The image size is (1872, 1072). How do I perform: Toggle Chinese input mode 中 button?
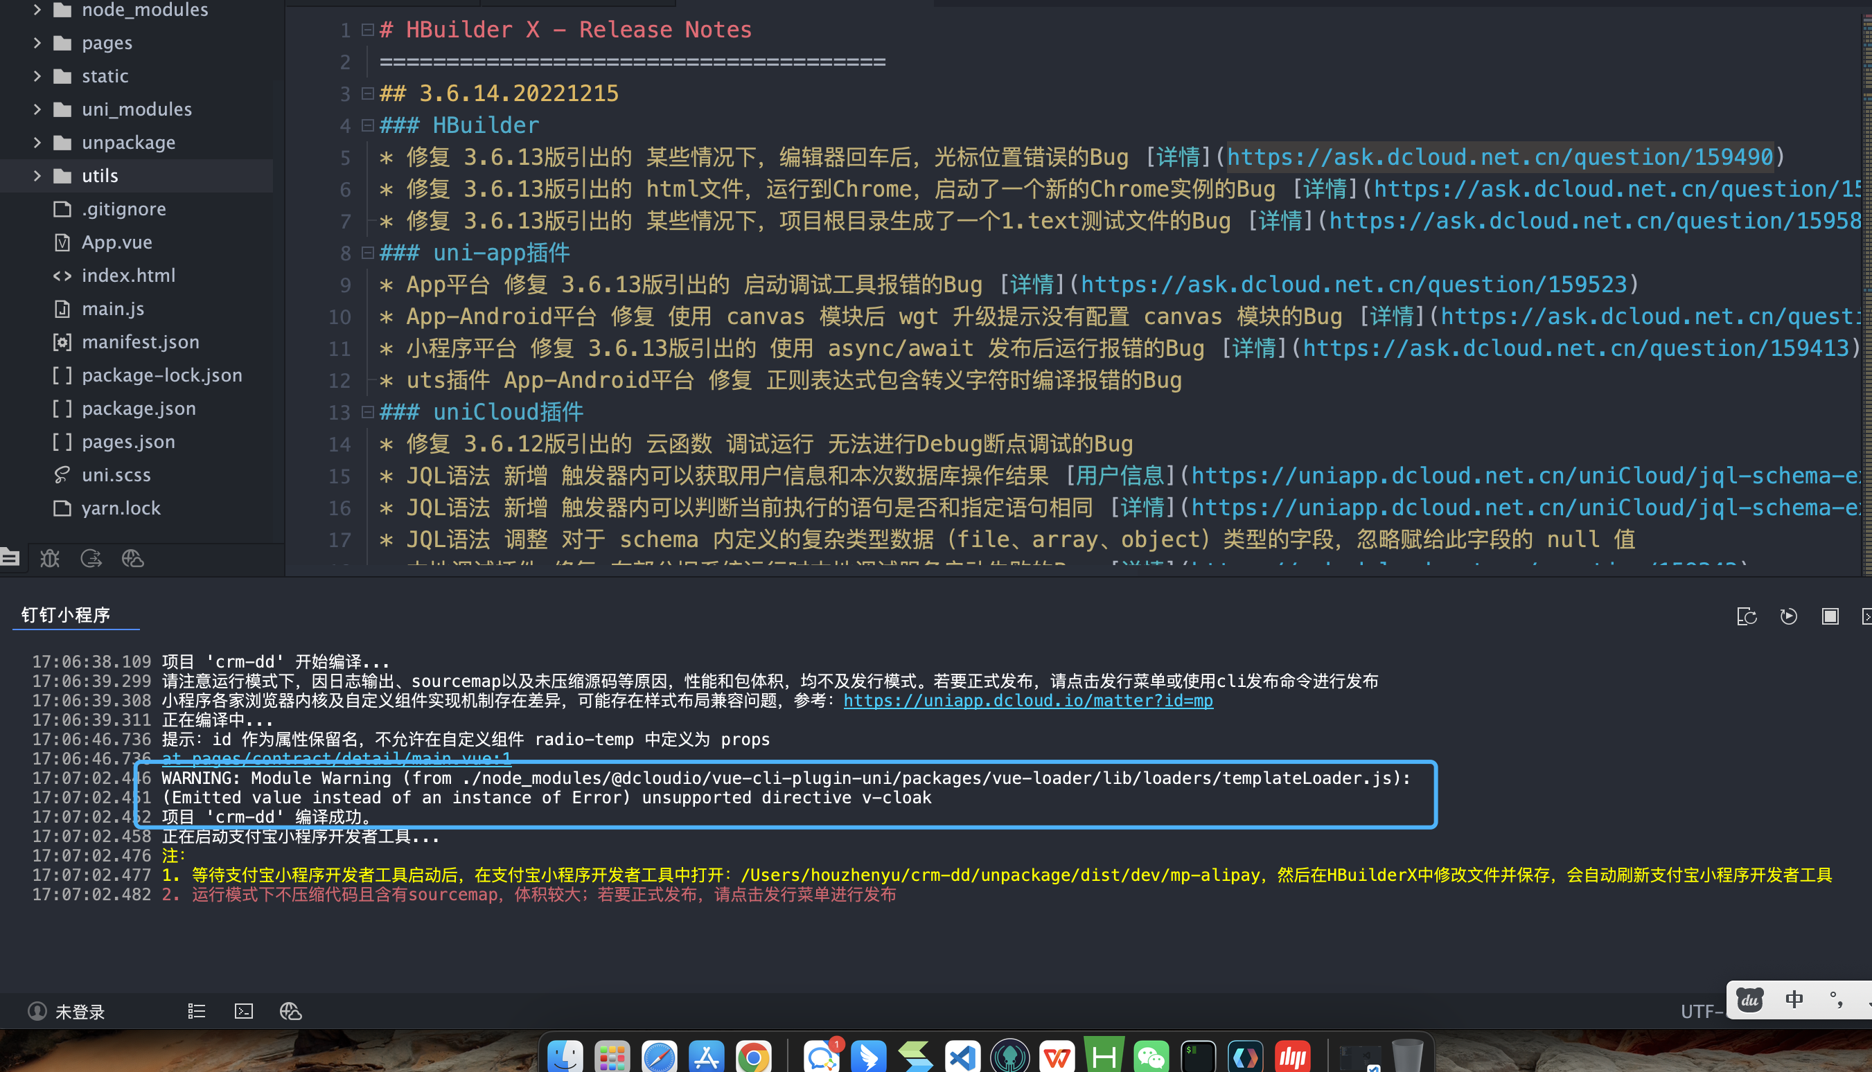(x=1794, y=999)
